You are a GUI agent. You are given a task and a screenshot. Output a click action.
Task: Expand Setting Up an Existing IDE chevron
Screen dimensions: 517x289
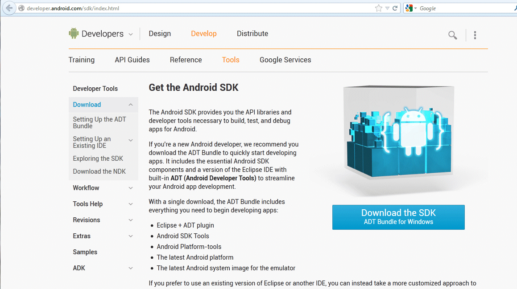[x=131, y=141]
